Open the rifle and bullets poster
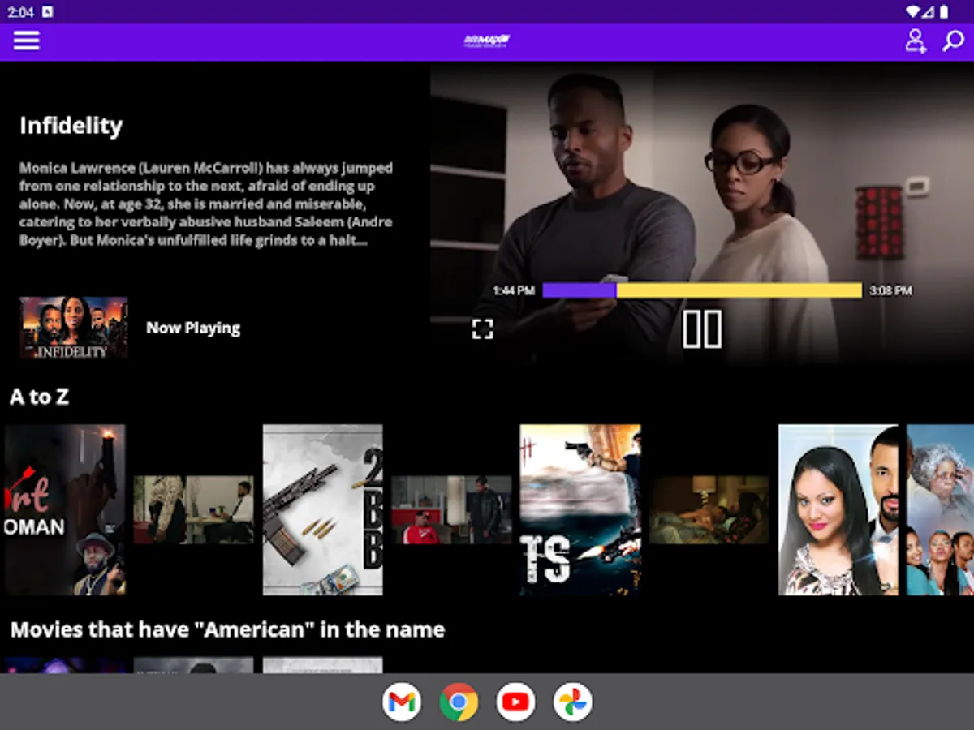 (x=323, y=510)
